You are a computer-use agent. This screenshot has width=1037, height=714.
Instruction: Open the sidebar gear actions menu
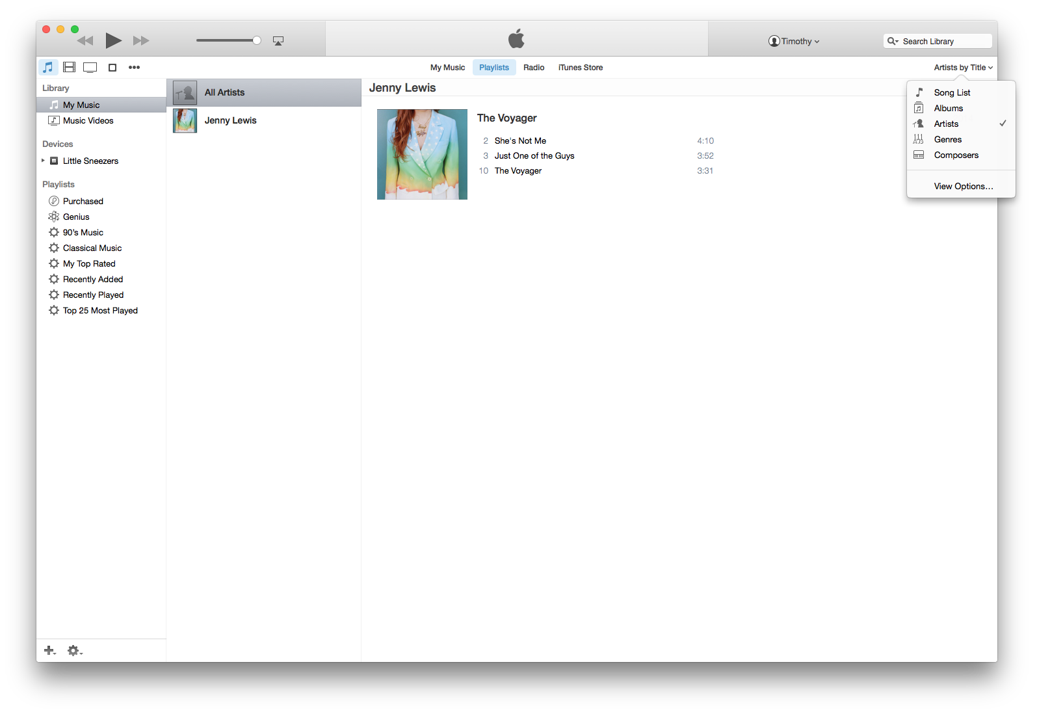(x=75, y=650)
